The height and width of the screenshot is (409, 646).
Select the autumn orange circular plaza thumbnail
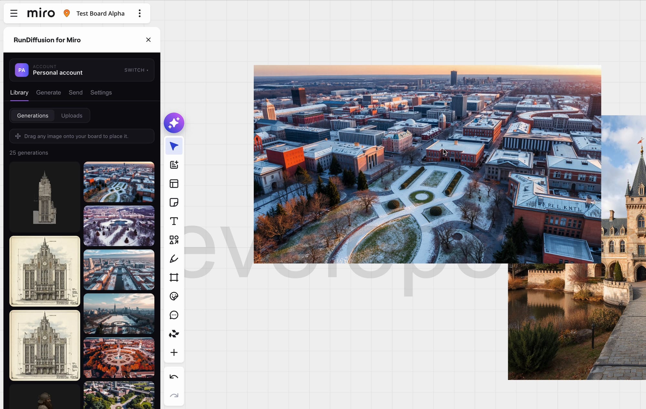[119, 358]
